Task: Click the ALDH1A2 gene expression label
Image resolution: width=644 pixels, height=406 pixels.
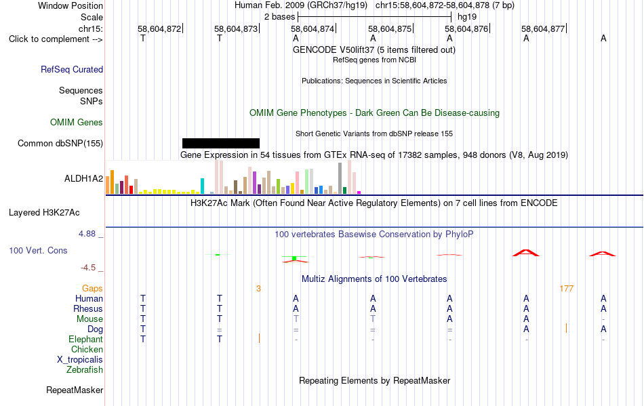Action: (83, 178)
